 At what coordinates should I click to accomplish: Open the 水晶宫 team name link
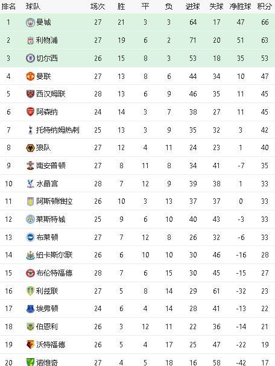click(x=47, y=184)
